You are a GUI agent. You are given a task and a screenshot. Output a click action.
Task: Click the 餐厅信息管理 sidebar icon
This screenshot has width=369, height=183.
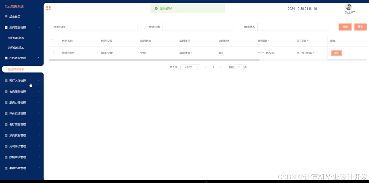[6, 124]
